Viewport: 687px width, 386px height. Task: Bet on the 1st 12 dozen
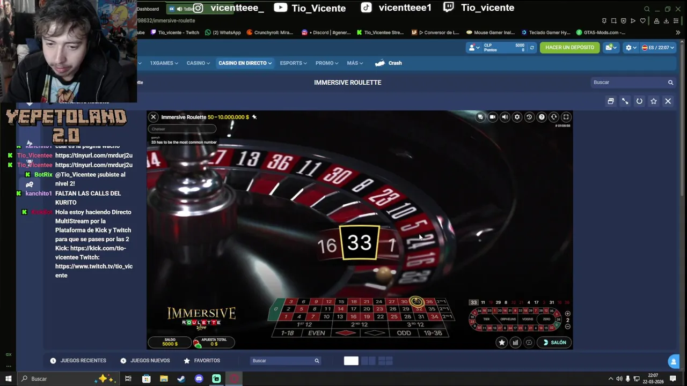coord(305,325)
